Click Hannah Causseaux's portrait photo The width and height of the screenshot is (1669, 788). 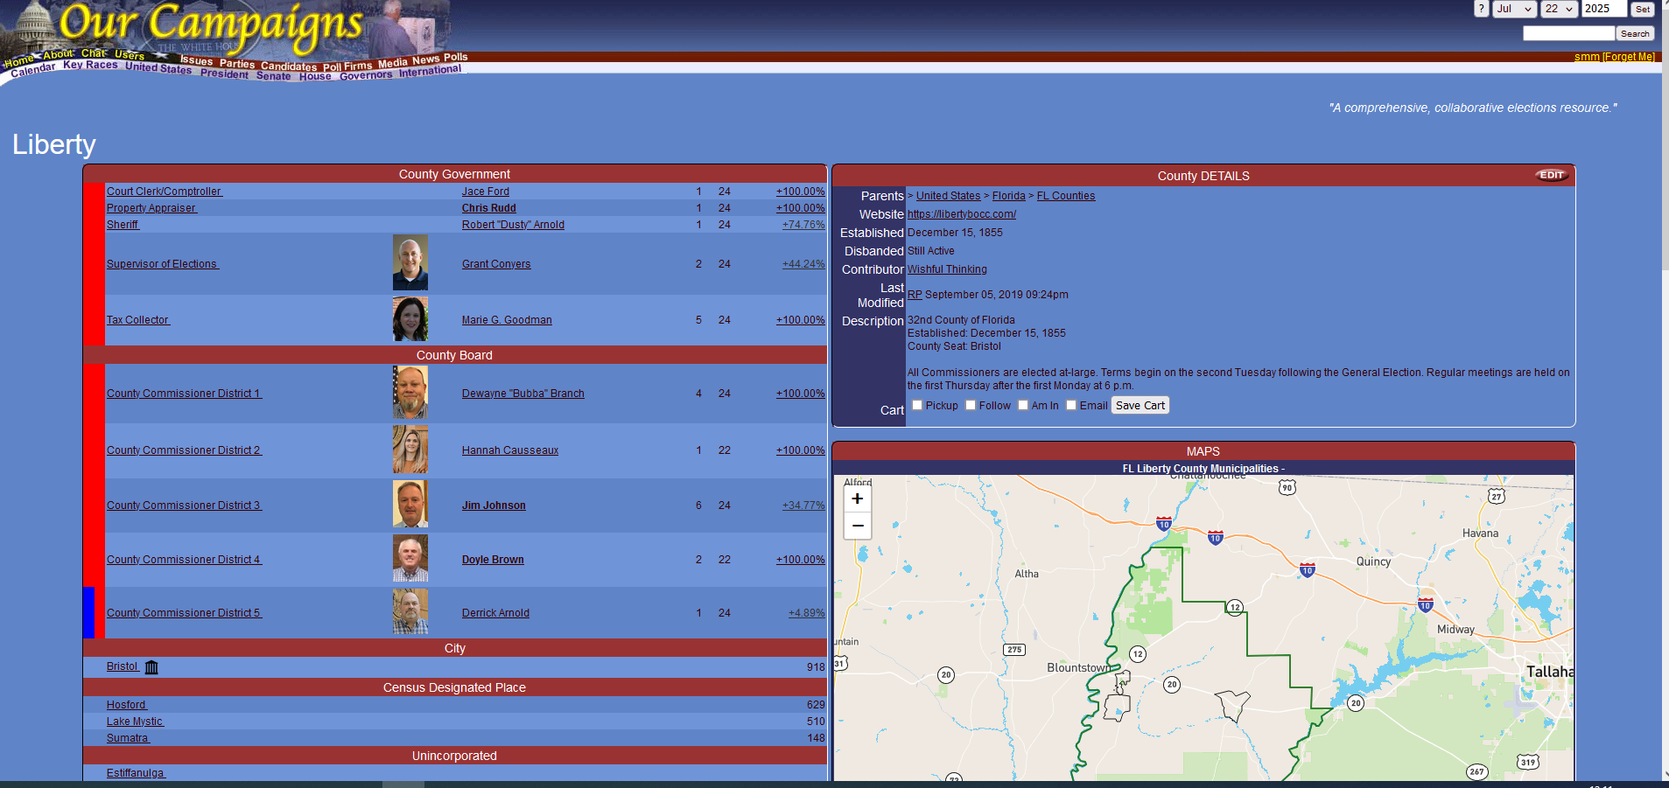(410, 450)
